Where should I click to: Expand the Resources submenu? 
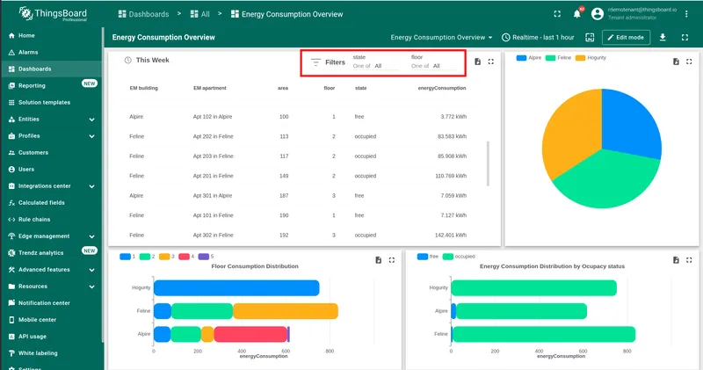91,287
